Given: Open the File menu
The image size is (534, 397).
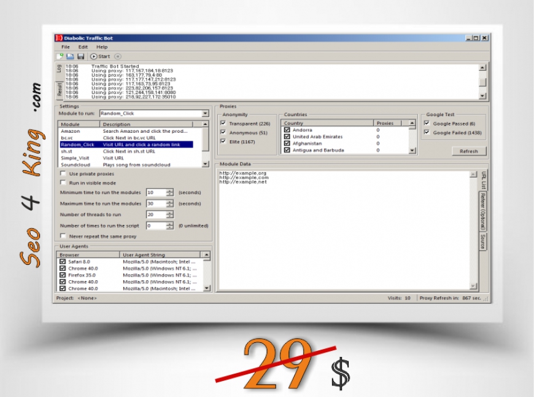Looking at the screenshot, I should [66, 47].
